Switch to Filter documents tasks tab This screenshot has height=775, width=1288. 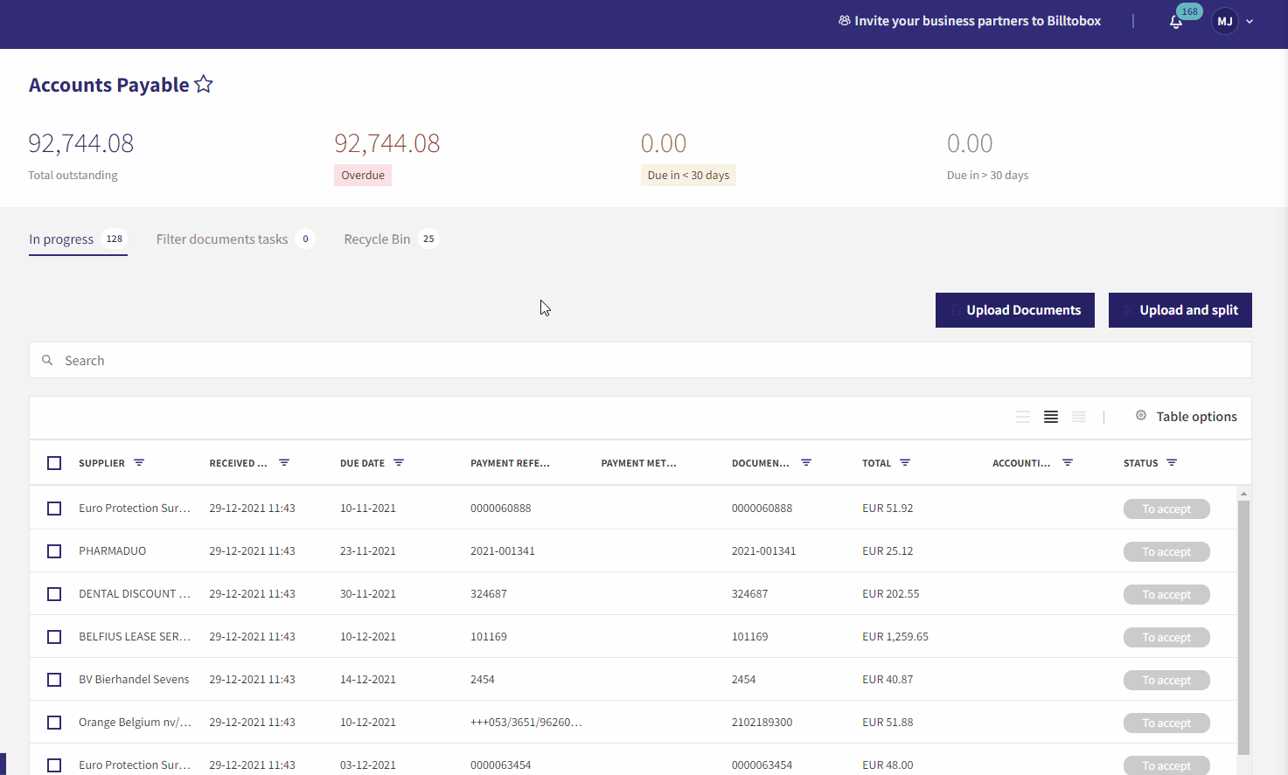235,239
